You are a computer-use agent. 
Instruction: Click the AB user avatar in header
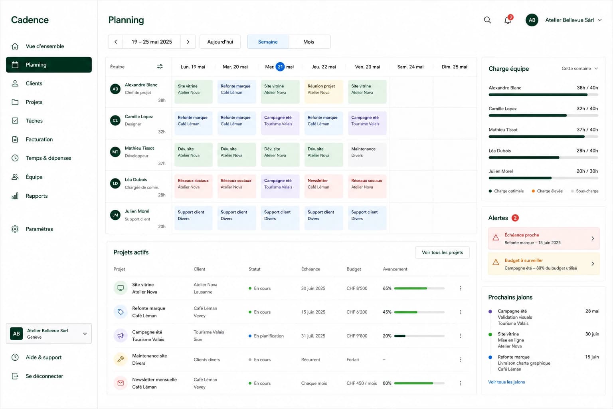click(532, 20)
